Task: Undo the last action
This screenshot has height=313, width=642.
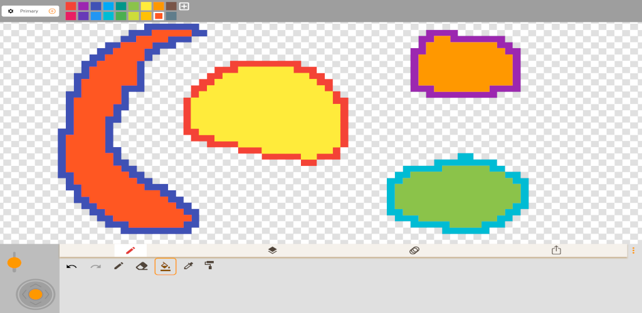Action: [71, 267]
